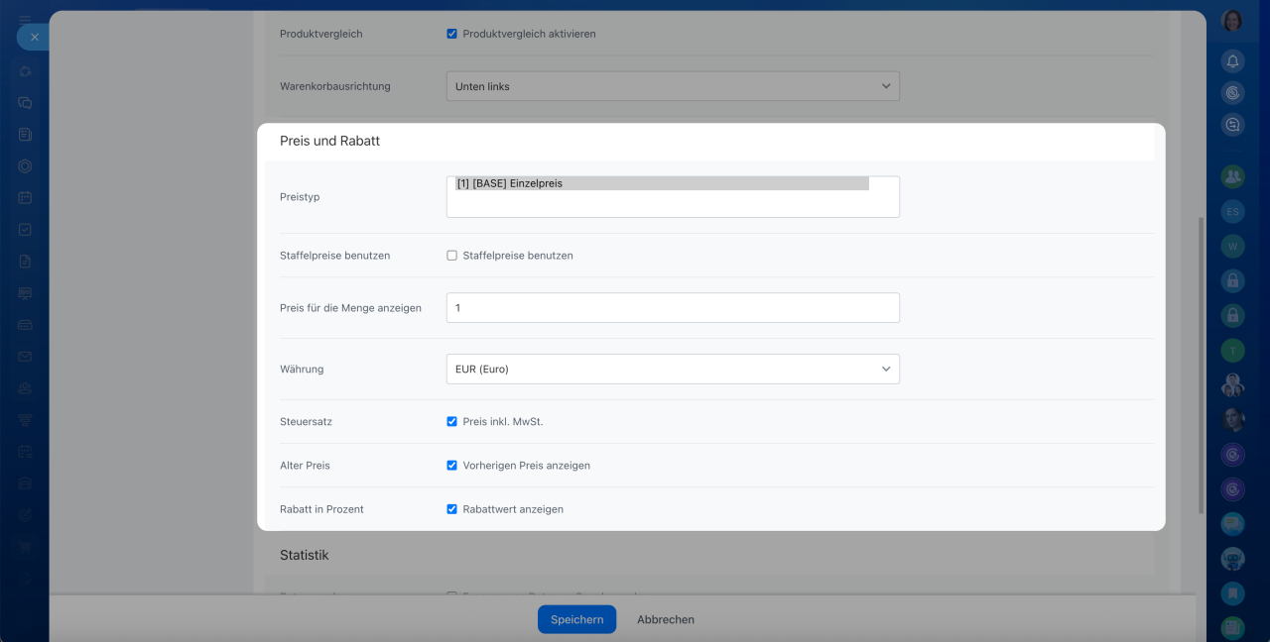Click the user profile avatar at top right
Image resolution: width=1270 pixels, height=642 pixels.
point(1232,21)
